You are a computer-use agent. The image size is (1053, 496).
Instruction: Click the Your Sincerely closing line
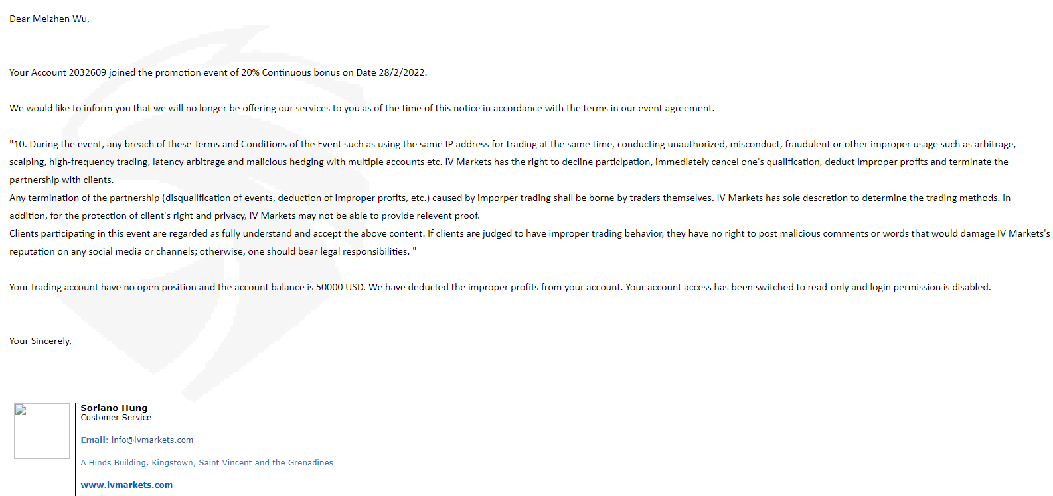click(x=40, y=341)
